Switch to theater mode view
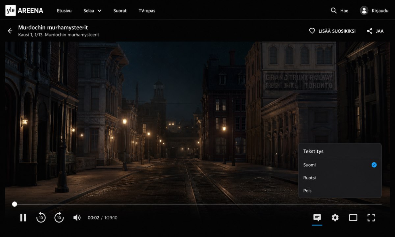This screenshot has height=237, width=395. point(353,218)
